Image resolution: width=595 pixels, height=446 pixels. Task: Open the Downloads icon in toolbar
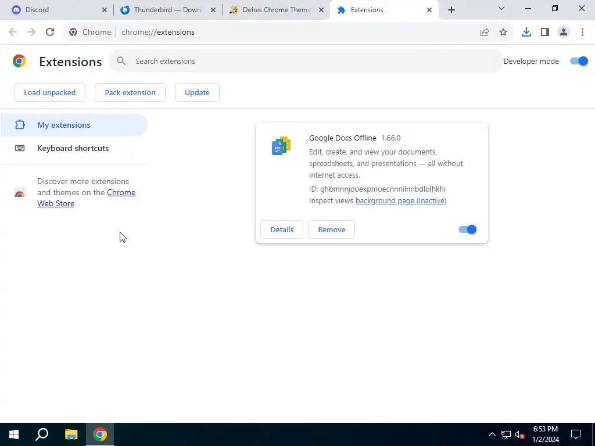point(526,33)
